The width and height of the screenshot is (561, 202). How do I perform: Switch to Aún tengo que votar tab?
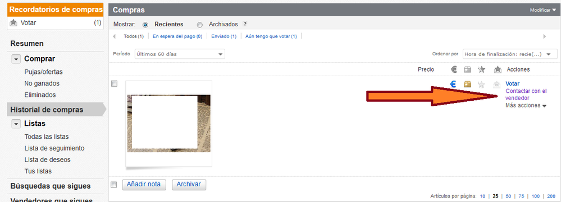pos(271,36)
